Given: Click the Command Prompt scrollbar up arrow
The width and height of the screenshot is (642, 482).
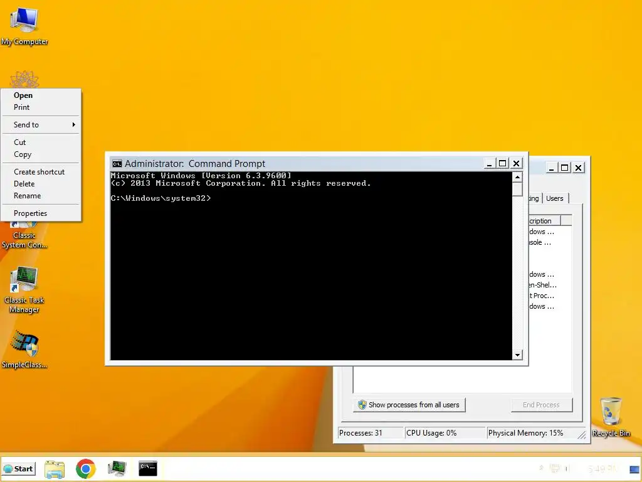Looking at the screenshot, I should pyautogui.click(x=517, y=177).
